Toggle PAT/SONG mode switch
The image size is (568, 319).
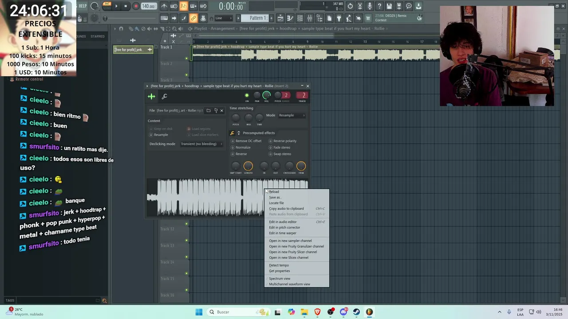107,6
